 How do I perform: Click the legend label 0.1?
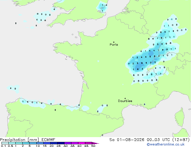click(3, 146)
